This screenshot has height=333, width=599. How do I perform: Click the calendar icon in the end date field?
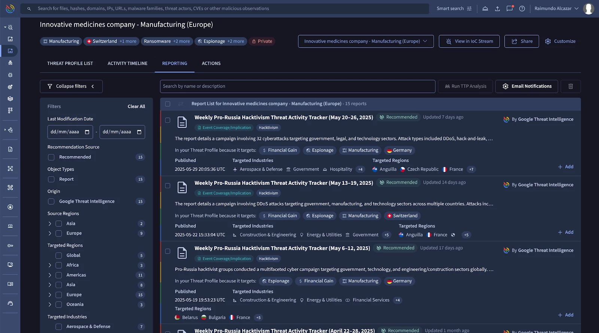tap(139, 132)
